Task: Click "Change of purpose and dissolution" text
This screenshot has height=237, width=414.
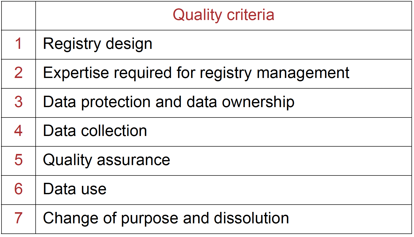Action: [x=166, y=218]
